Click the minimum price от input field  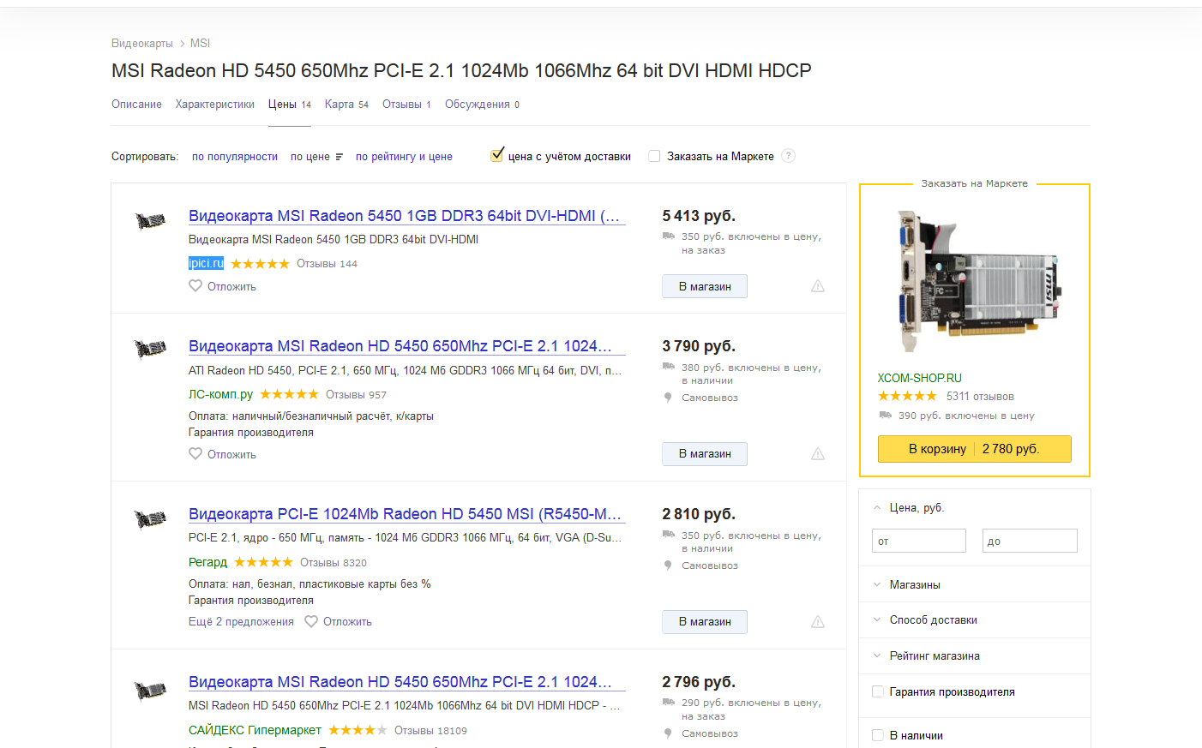click(919, 541)
